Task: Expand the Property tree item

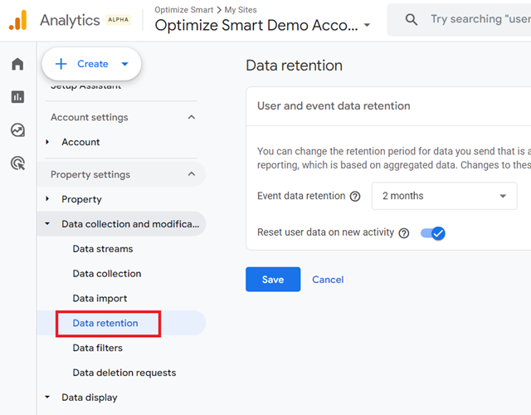Action: 47,199
